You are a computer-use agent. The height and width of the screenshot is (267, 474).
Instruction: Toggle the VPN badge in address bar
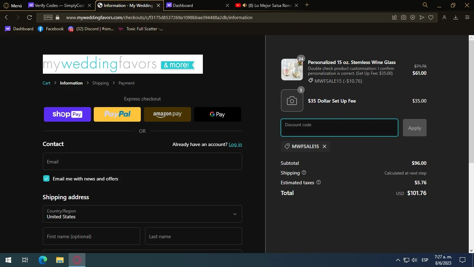coord(48,17)
